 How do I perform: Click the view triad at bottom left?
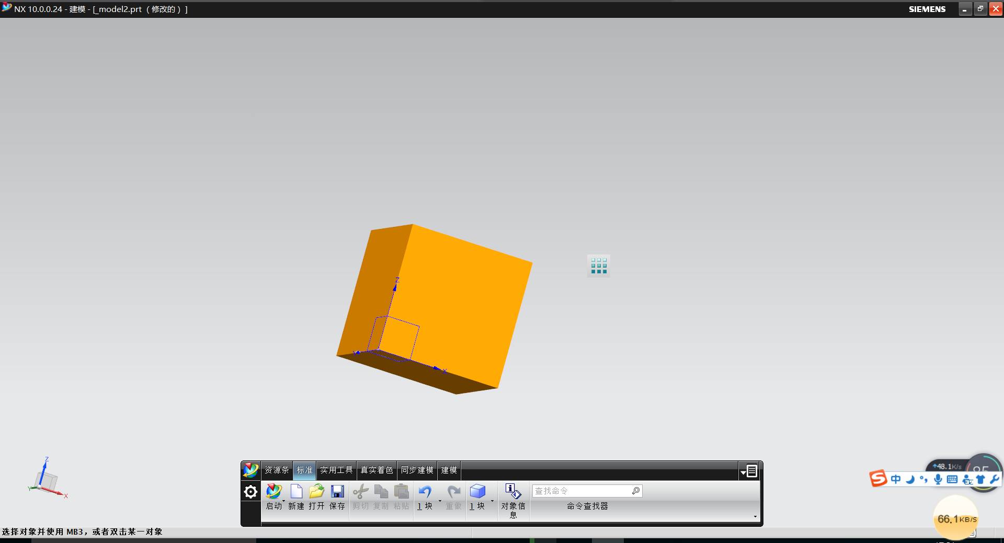[47, 478]
